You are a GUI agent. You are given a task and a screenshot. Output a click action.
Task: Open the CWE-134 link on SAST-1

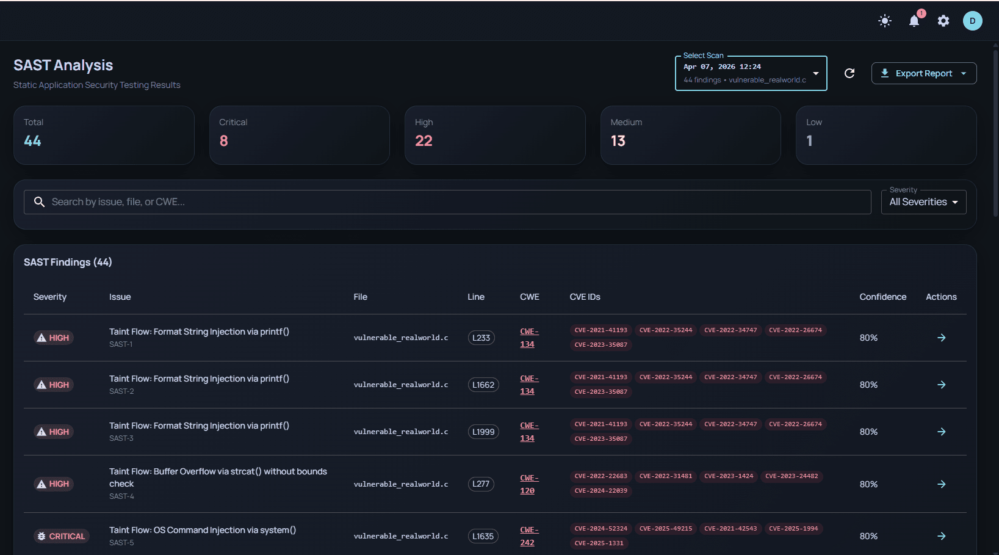click(528, 337)
